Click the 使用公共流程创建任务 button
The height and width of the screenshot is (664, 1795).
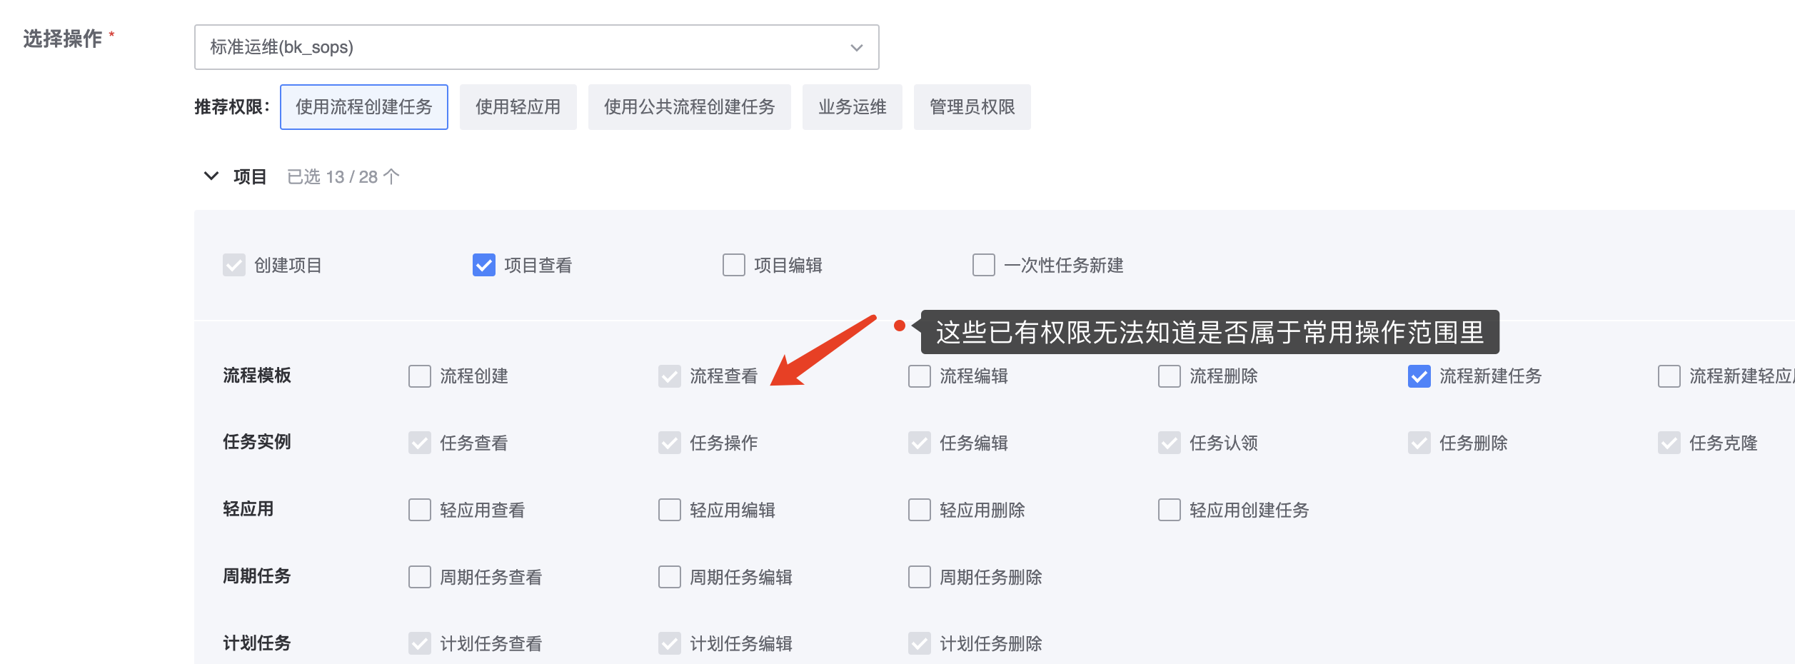[x=690, y=106]
